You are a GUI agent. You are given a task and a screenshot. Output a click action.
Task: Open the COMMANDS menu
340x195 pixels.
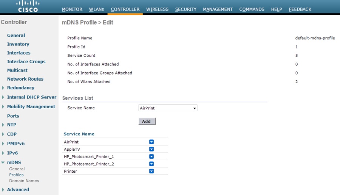point(252,9)
